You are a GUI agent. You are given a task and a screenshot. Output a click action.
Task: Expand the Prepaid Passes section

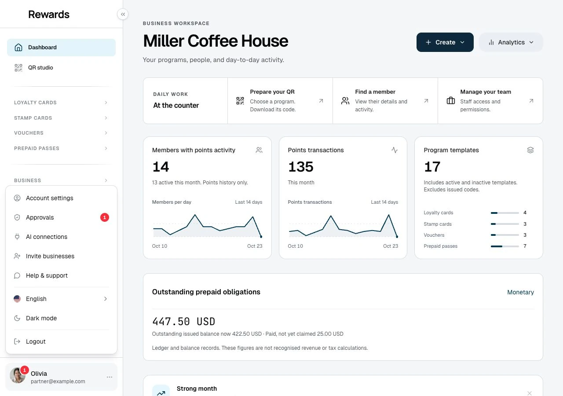(x=61, y=148)
